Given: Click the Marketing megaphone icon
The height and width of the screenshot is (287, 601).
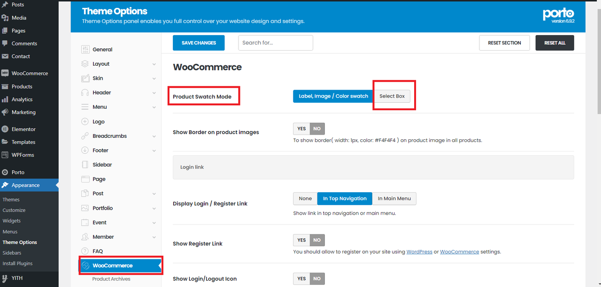Looking at the screenshot, I should tap(5, 112).
